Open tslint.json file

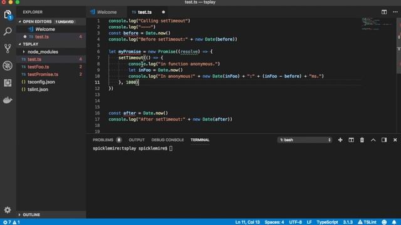pos(51,89)
